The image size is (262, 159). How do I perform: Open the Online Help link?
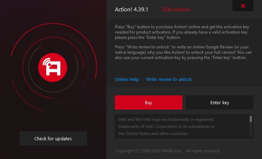(127, 79)
